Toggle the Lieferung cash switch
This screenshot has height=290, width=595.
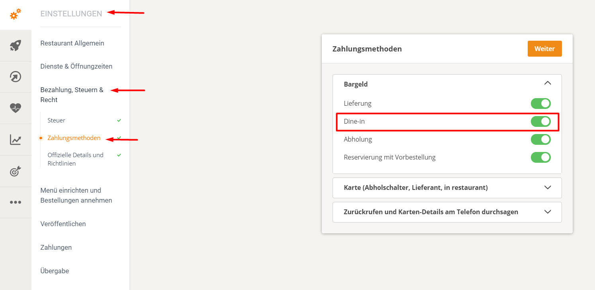[x=540, y=104]
